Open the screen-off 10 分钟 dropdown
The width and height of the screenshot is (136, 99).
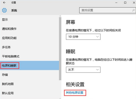pyautogui.click(x=83, y=37)
